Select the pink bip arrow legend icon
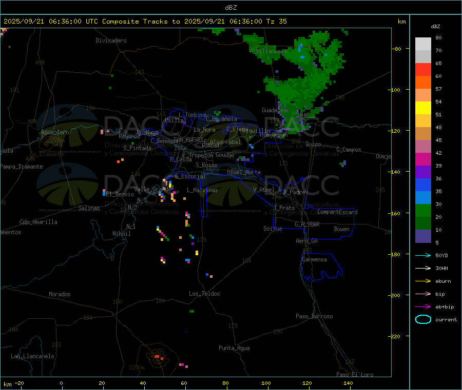 [423, 294]
